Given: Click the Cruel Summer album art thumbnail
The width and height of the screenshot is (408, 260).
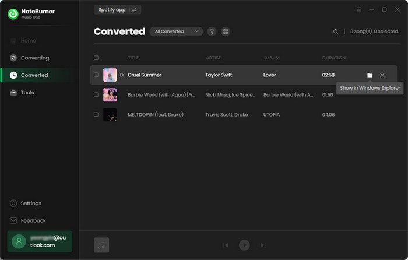Looking at the screenshot, I should (110, 75).
